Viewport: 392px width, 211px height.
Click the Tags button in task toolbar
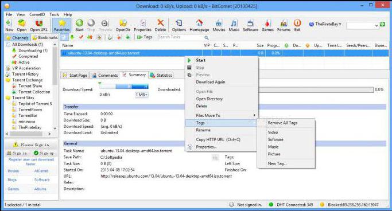tap(145, 37)
